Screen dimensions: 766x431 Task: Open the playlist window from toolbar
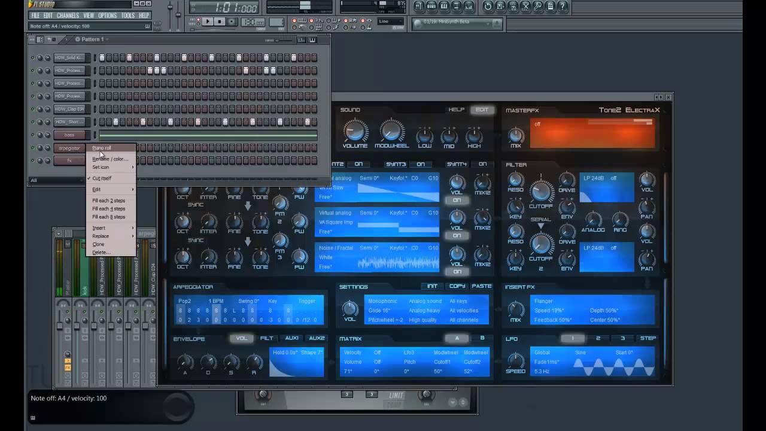pos(419,7)
